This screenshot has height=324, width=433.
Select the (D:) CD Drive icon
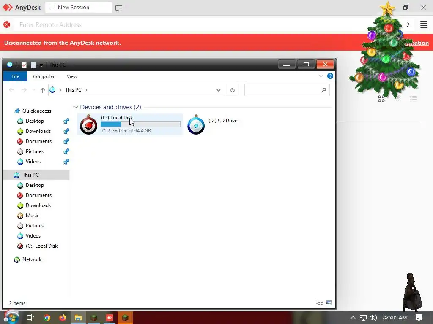[x=196, y=124]
